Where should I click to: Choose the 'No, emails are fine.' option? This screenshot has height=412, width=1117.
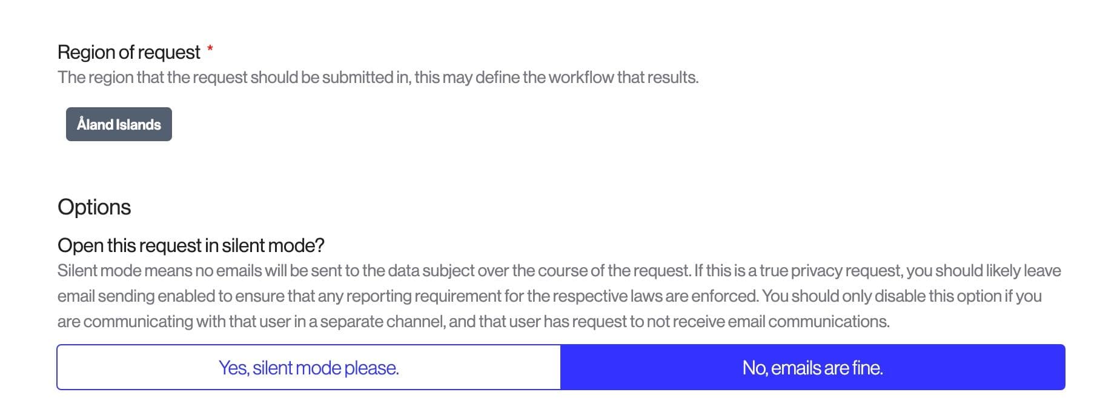click(812, 368)
